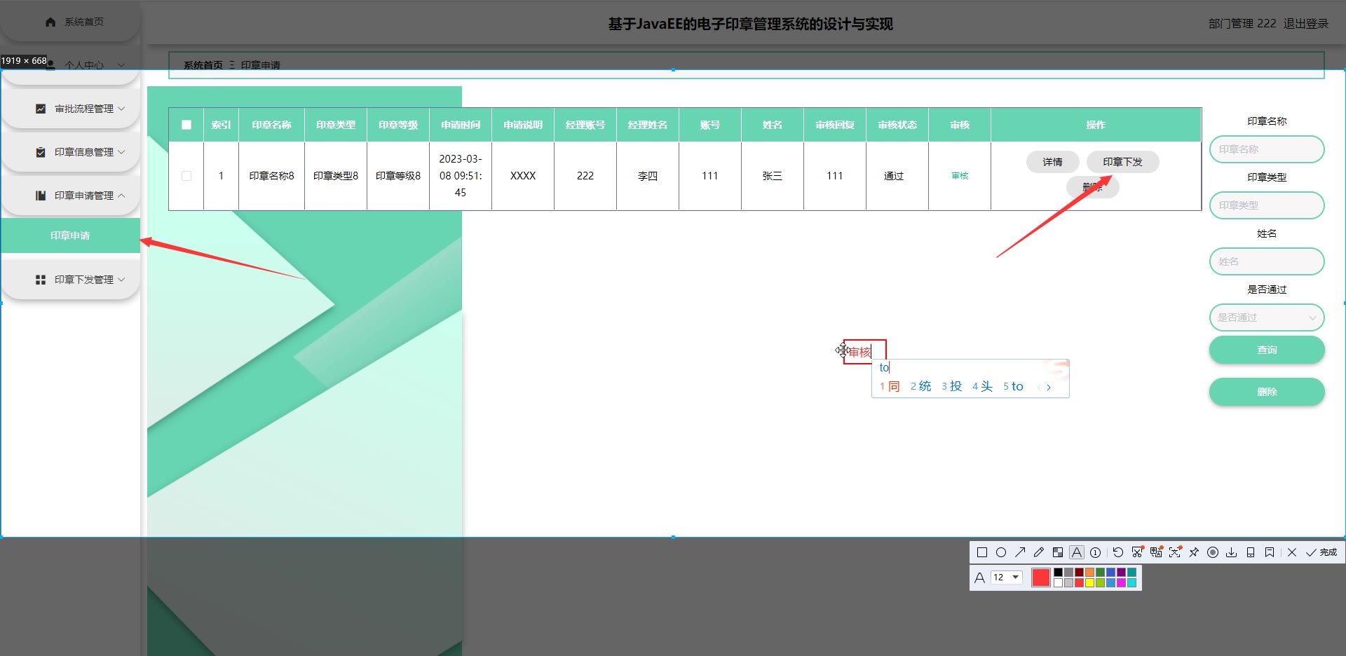1346x656 pixels.
Task: Choose IME candidate 2 统
Action: pyautogui.click(x=920, y=386)
